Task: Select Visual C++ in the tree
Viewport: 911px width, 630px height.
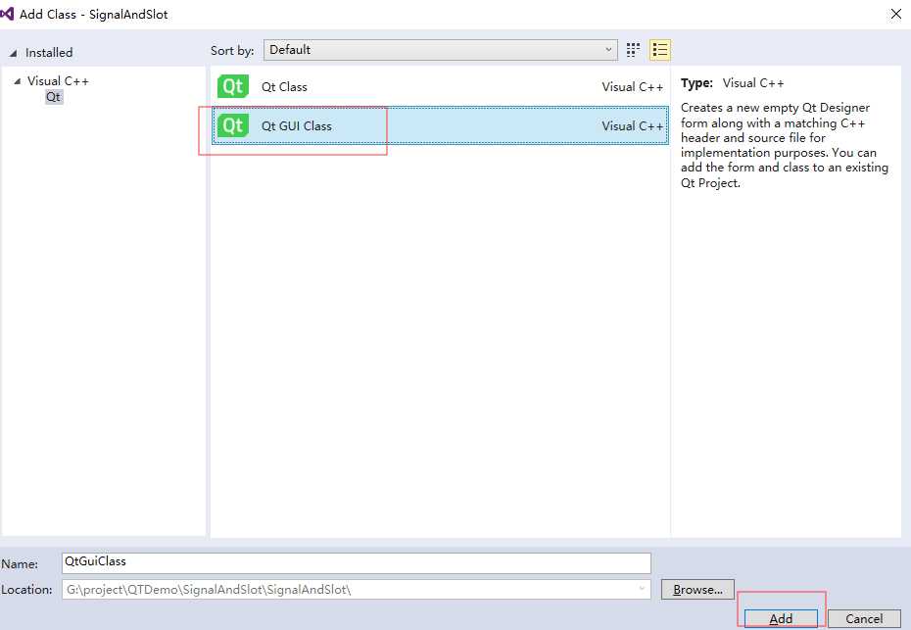Action: 58,80
